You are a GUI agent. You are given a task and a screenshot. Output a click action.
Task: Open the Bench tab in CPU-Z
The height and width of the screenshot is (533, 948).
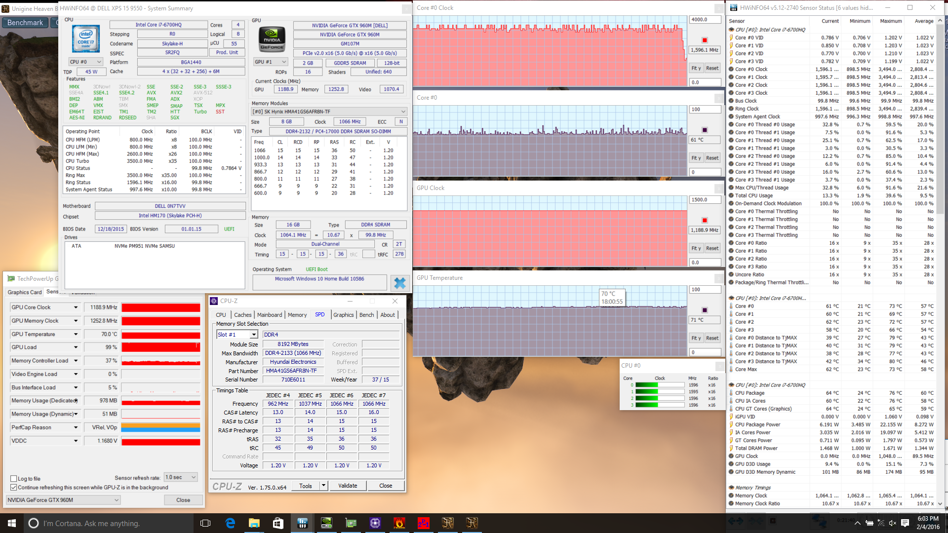pos(367,315)
